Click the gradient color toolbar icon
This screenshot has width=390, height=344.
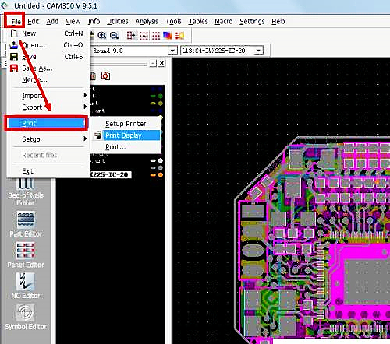[167, 35]
